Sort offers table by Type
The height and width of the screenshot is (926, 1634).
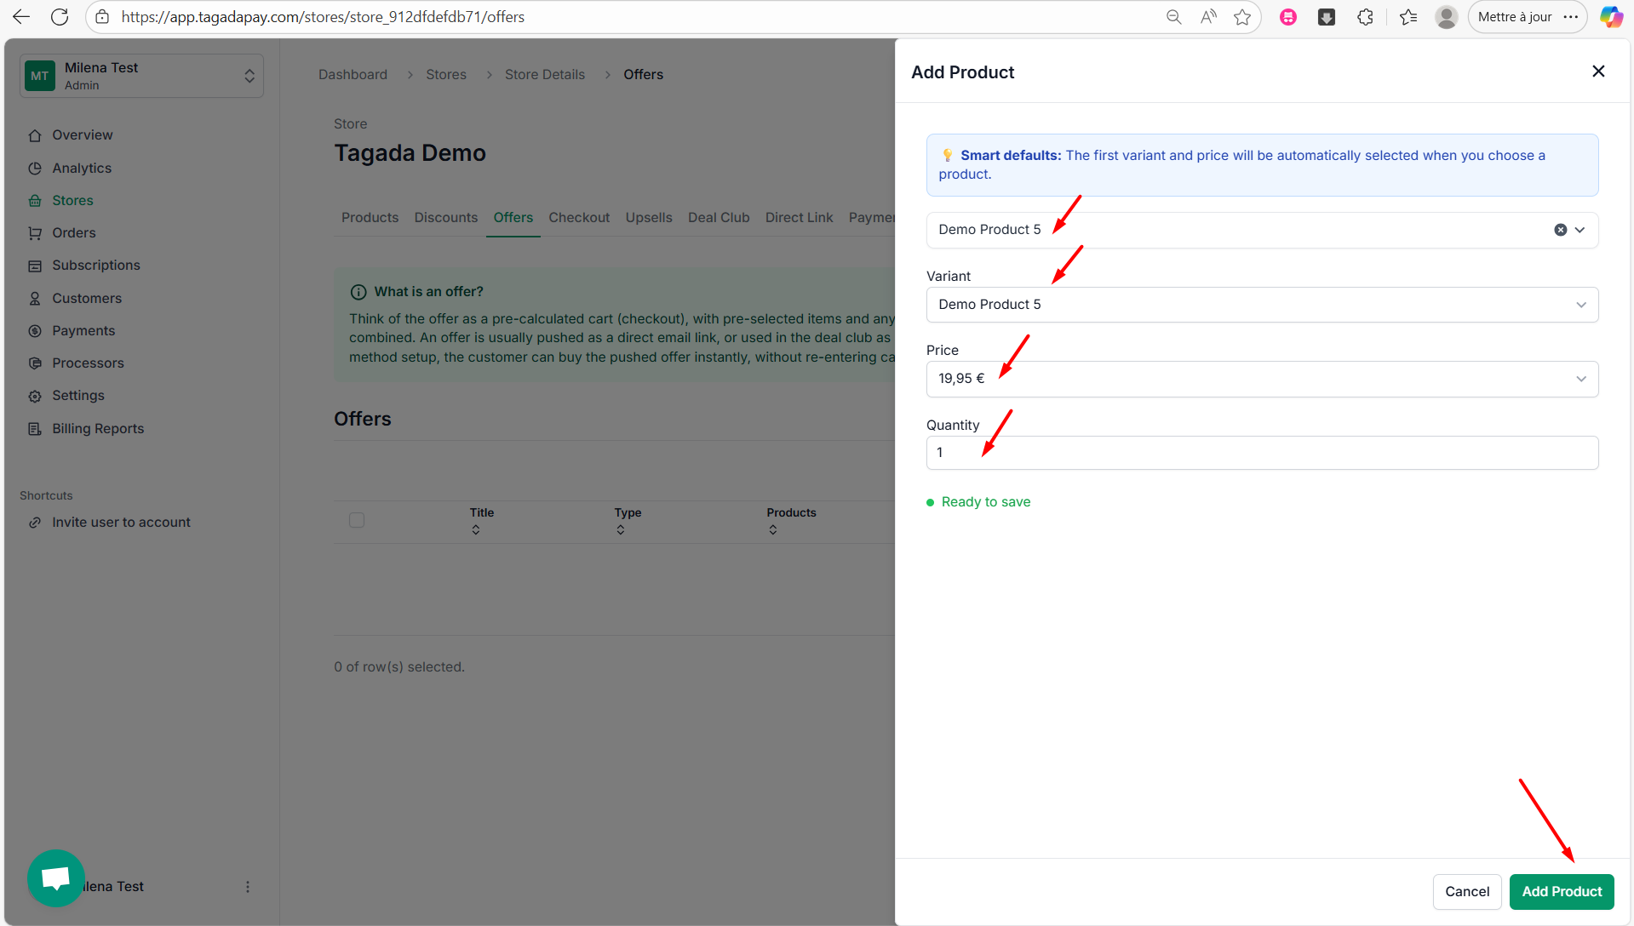tap(628, 521)
